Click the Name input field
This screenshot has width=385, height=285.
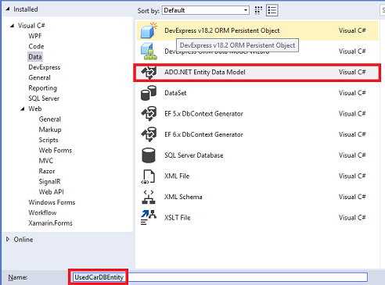click(220, 277)
